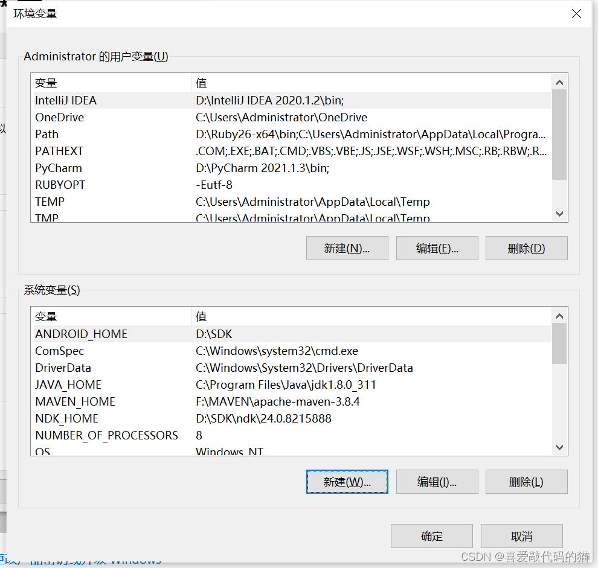Click the system variables scrollbar thumb

[x=559, y=343]
